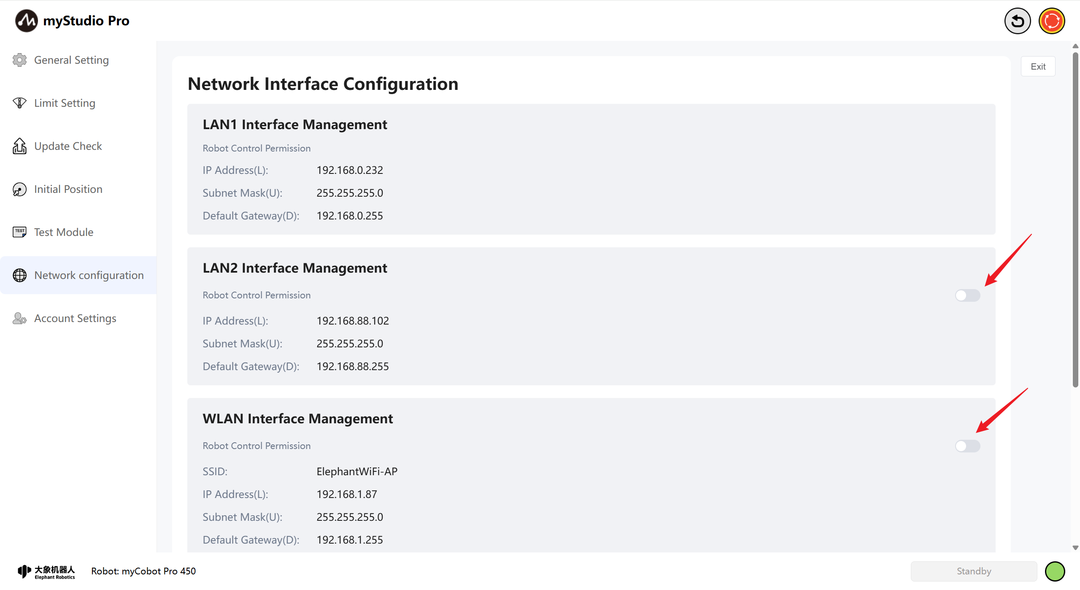Click the myStudio Pro logo icon
The image size is (1080, 590).
pyautogui.click(x=26, y=21)
